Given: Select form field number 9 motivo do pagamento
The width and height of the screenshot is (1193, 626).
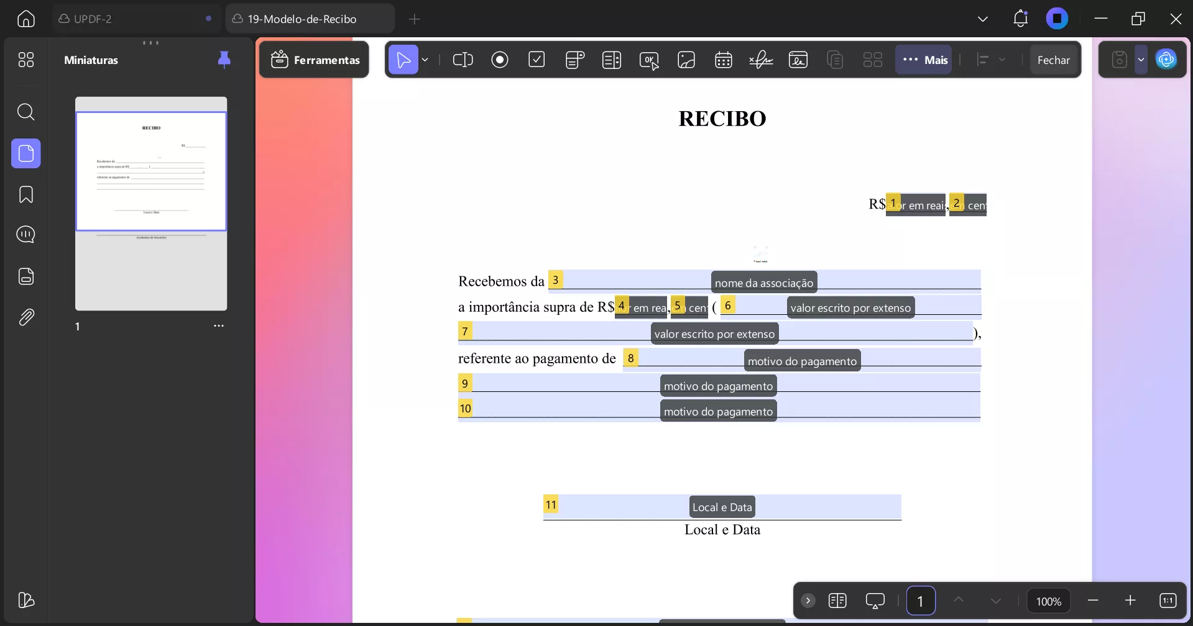Looking at the screenshot, I should pyautogui.click(x=719, y=384).
